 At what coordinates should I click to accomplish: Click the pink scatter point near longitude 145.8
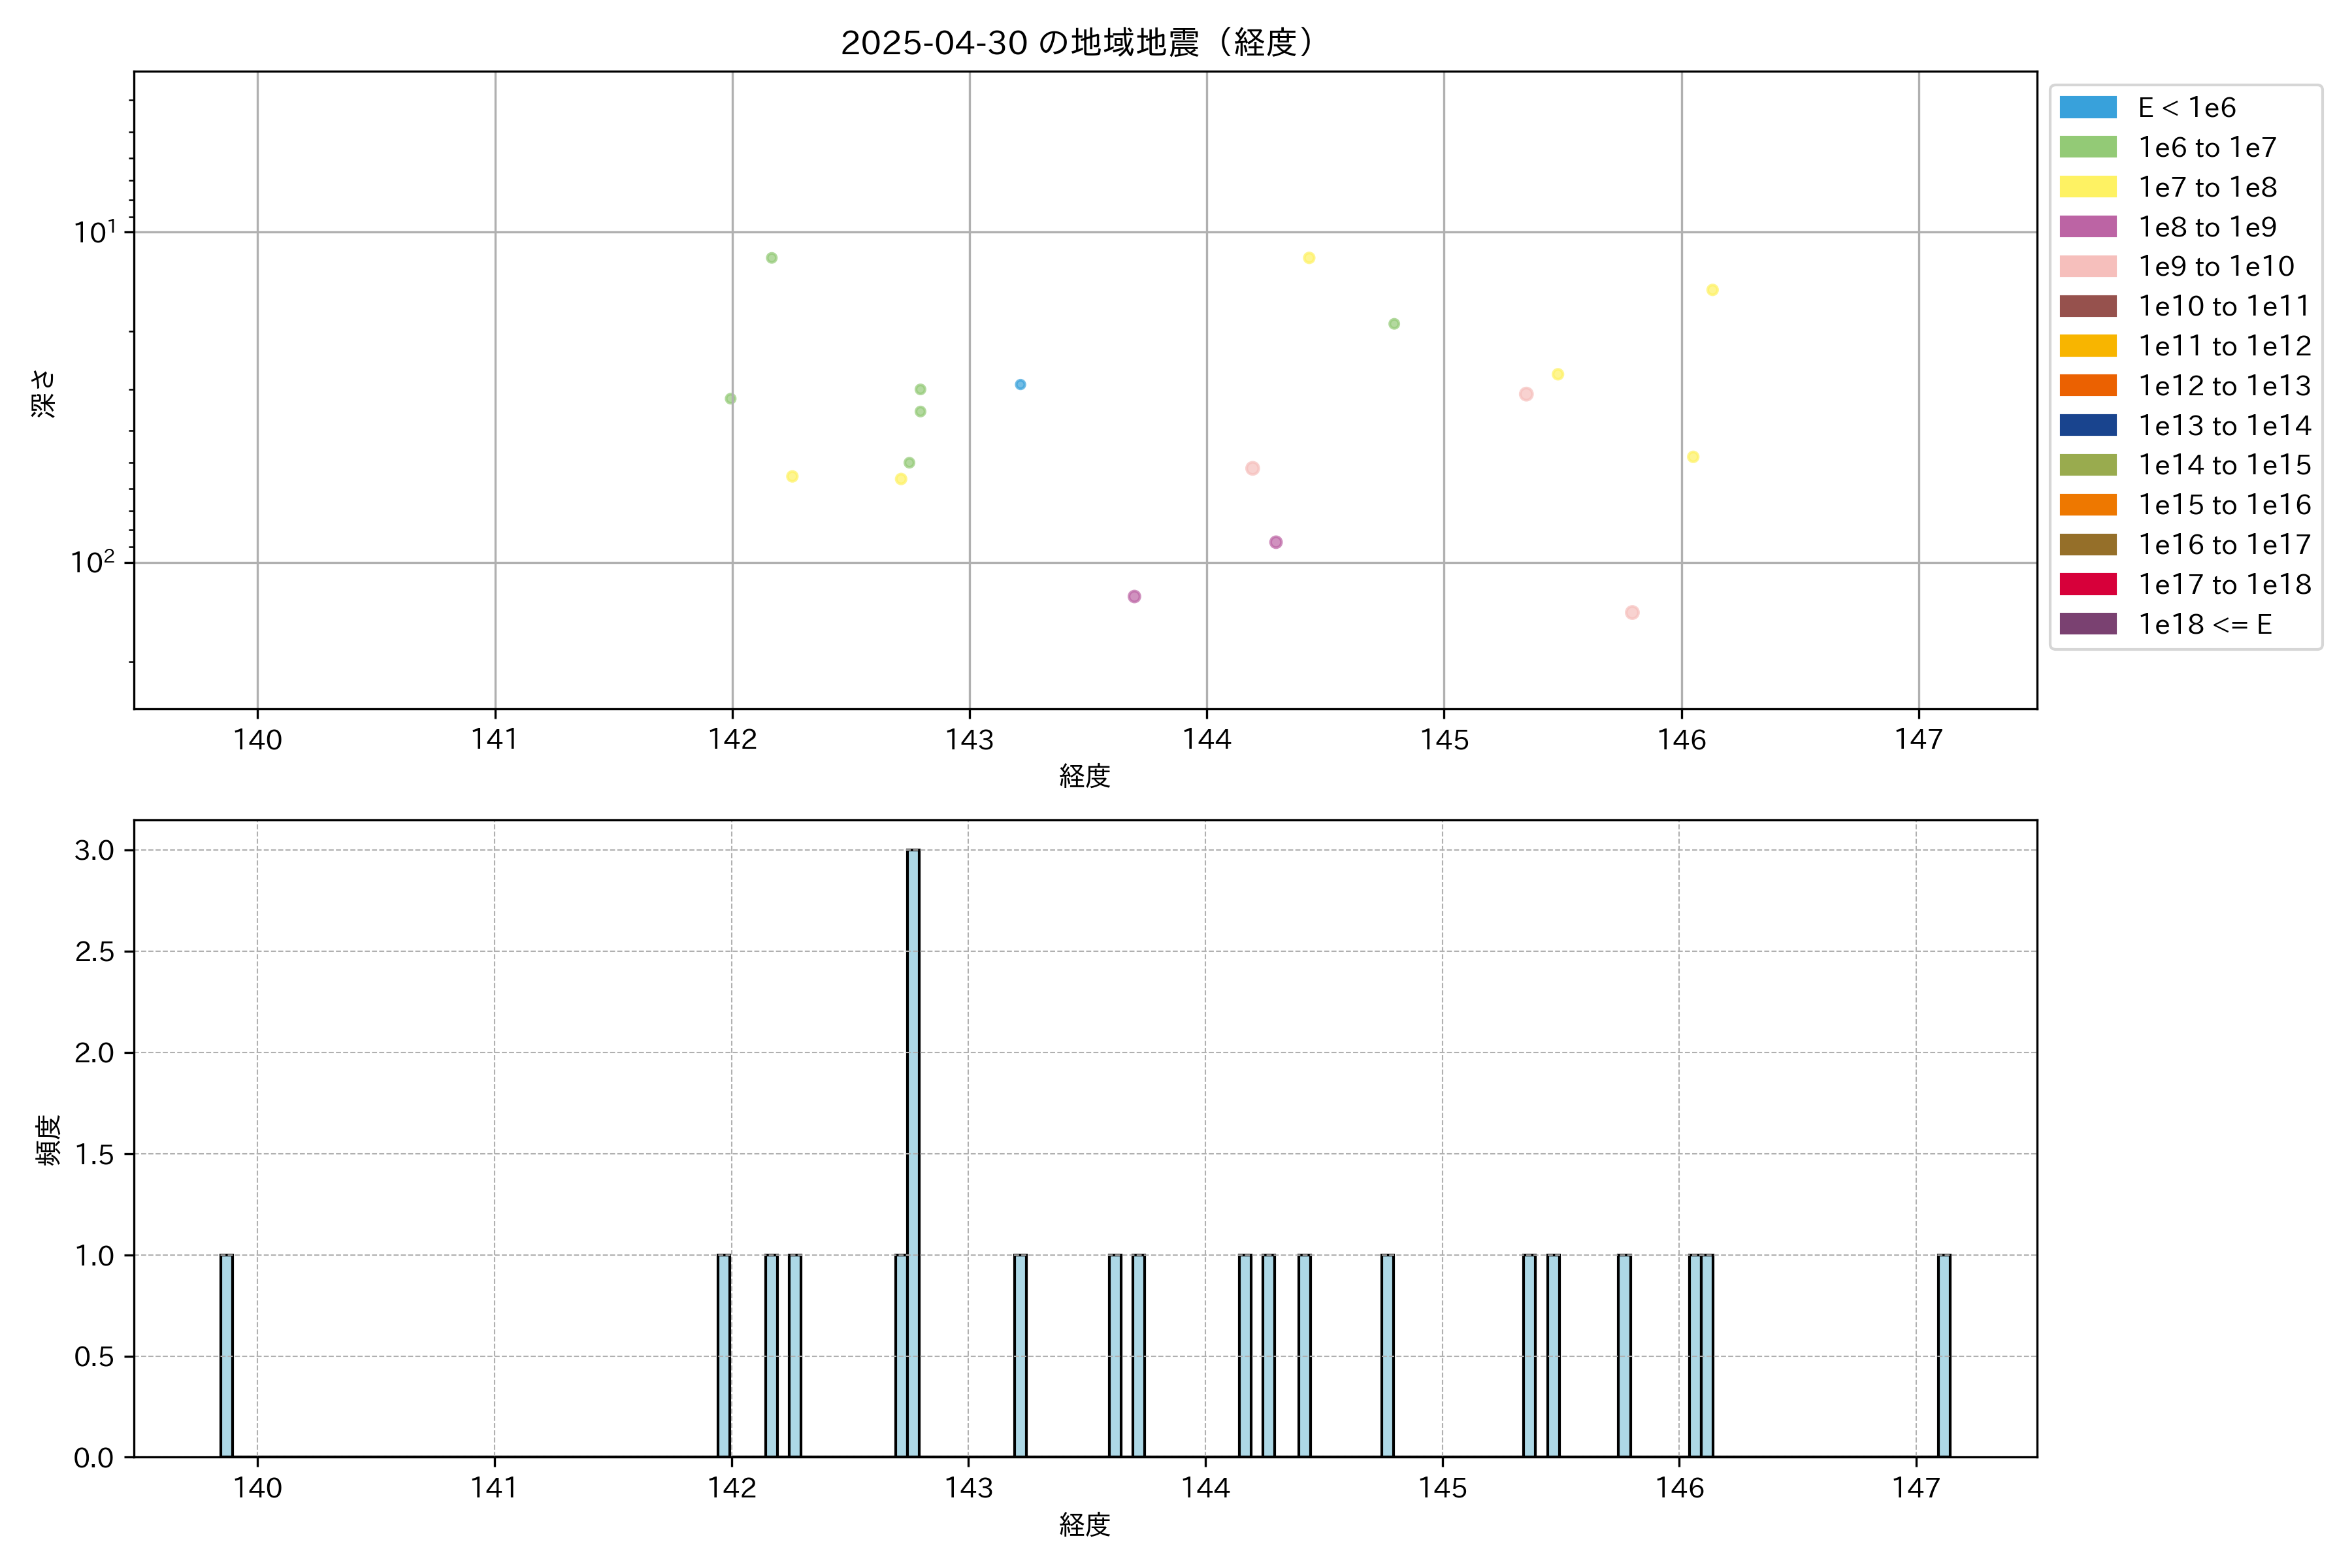point(1631,612)
